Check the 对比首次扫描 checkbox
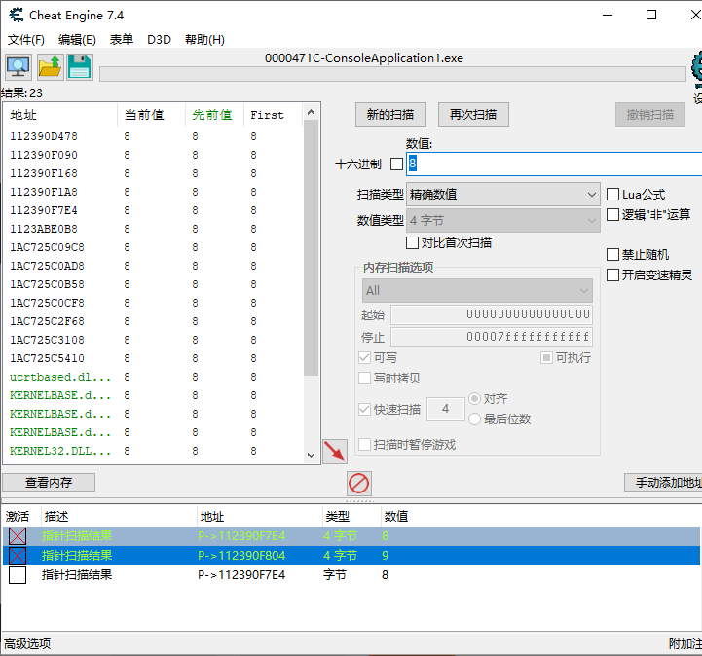 (x=412, y=243)
